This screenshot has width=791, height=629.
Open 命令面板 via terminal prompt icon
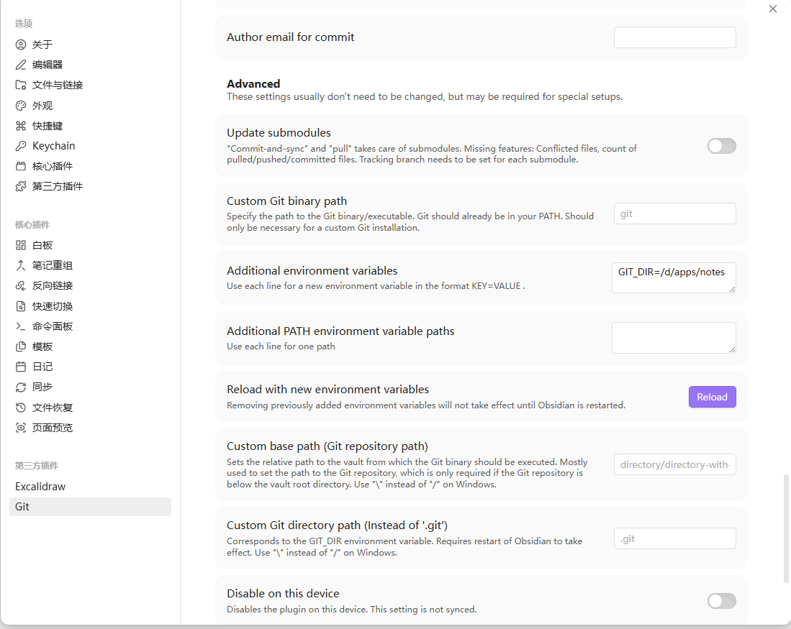coord(21,326)
